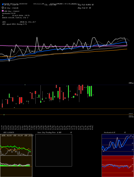Click the white 50 Day EMA legend swatch

3,8
